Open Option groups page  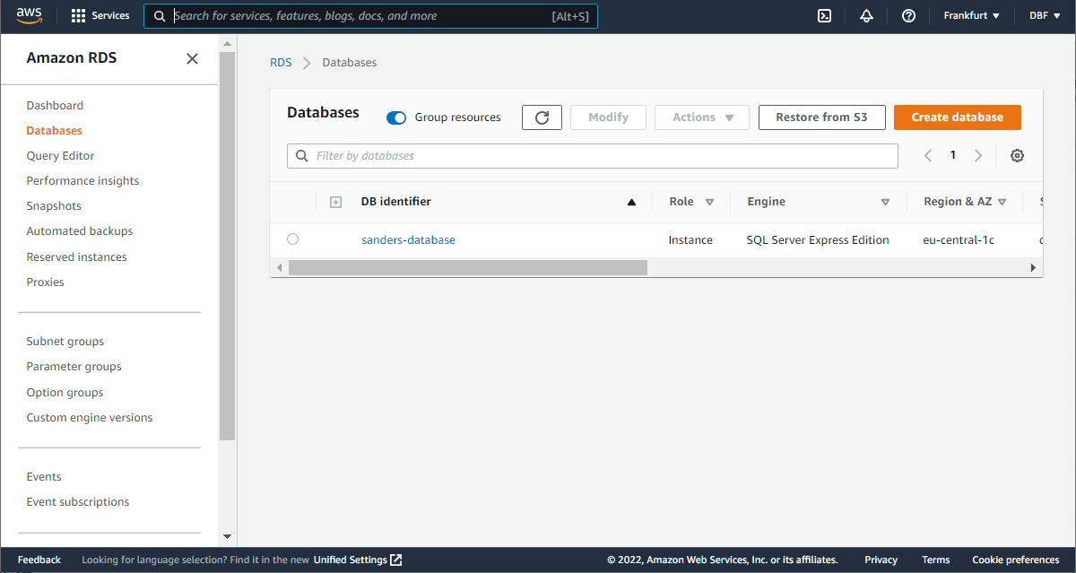tap(65, 392)
